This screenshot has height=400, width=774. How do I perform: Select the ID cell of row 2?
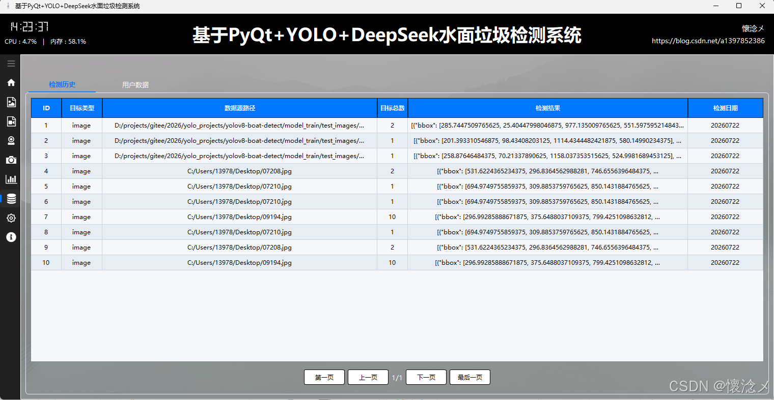click(x=46, y=141)
